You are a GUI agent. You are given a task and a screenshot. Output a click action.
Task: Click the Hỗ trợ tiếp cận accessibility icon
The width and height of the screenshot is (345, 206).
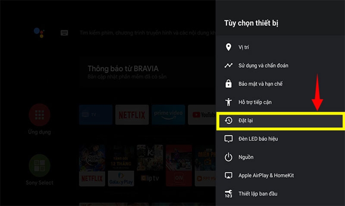point(229,102)
